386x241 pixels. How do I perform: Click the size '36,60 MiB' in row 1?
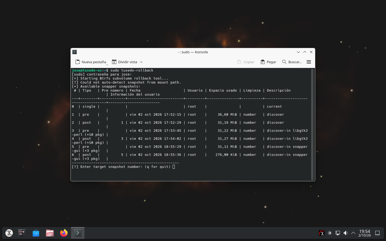[x=227, y=115]
